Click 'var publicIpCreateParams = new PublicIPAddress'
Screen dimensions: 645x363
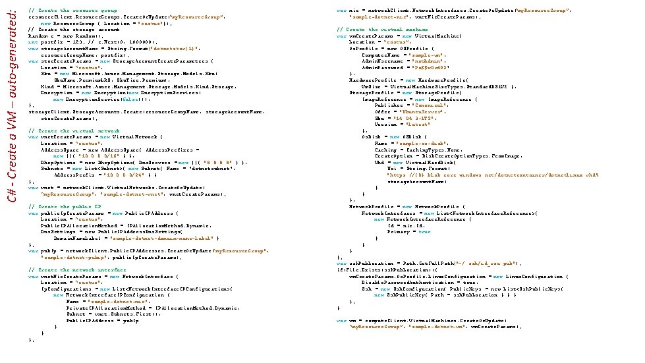tap(103, 213)
